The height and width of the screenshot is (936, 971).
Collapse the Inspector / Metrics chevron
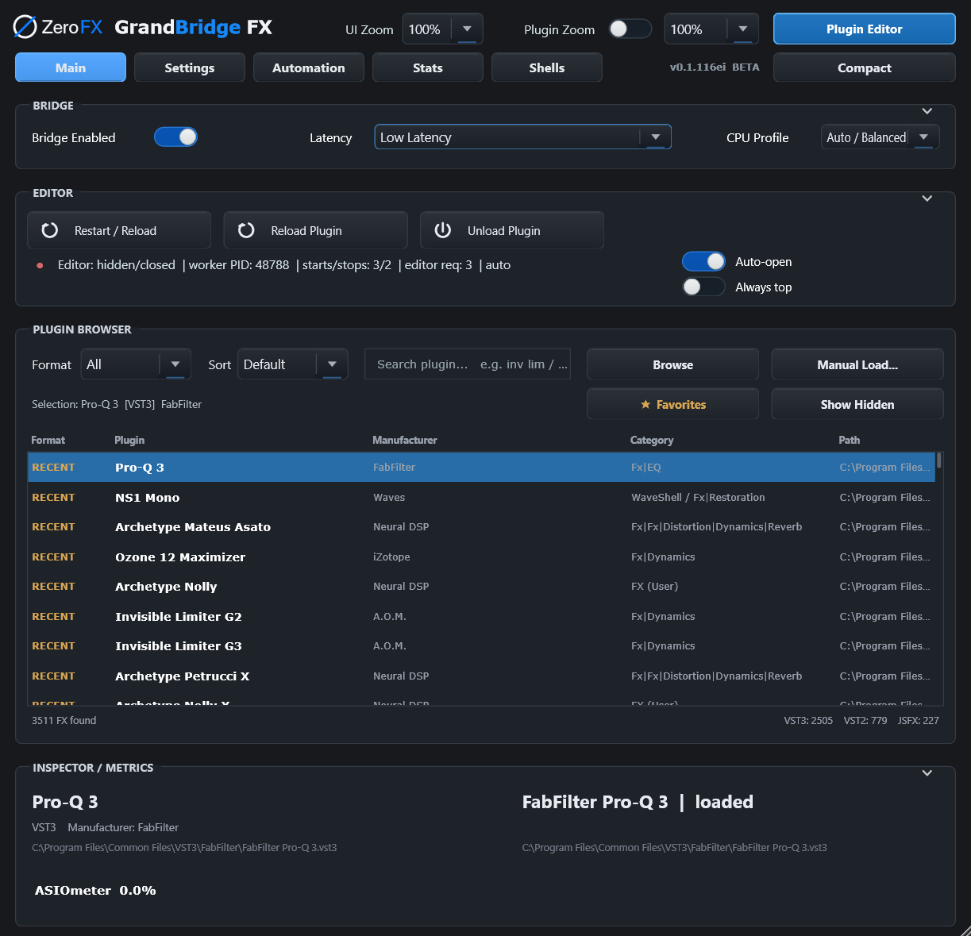pos(927,773)
